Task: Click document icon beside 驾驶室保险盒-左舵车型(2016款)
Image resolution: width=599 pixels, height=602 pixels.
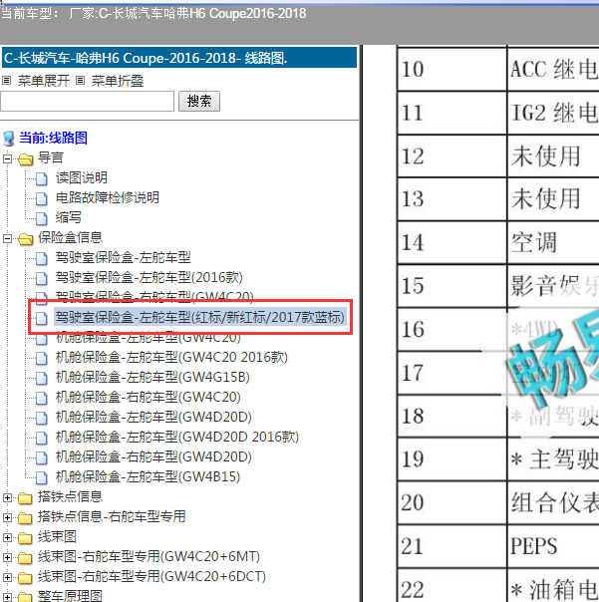Action: click(42, 279)
